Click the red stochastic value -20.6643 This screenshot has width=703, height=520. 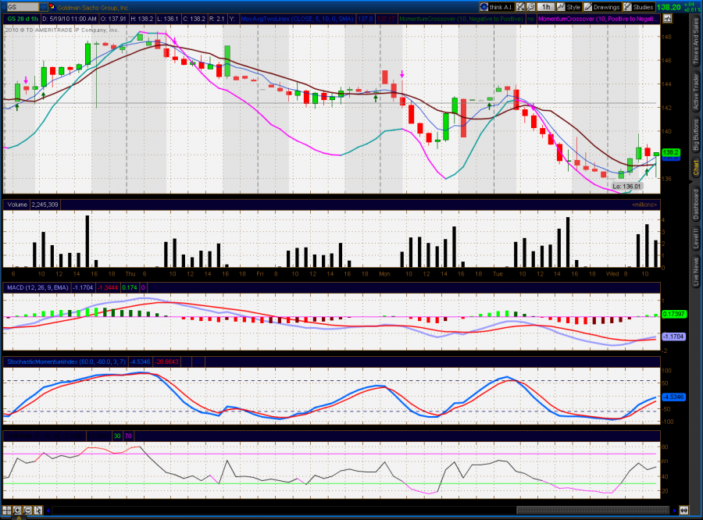[x=166, y=362]
